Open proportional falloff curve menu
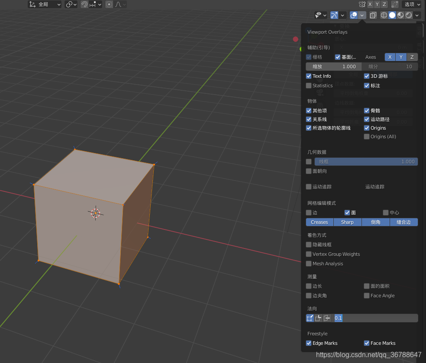This screenshot has width=426, height=363. (x=120, y=4)
